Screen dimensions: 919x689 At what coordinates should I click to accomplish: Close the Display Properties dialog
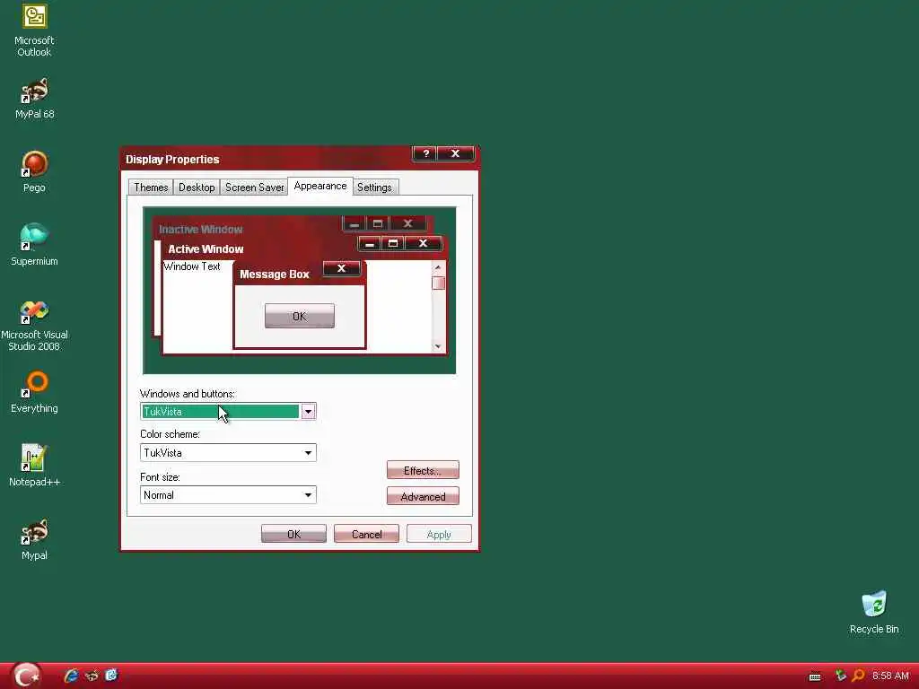pyautogui.click(x=455, y=153)
